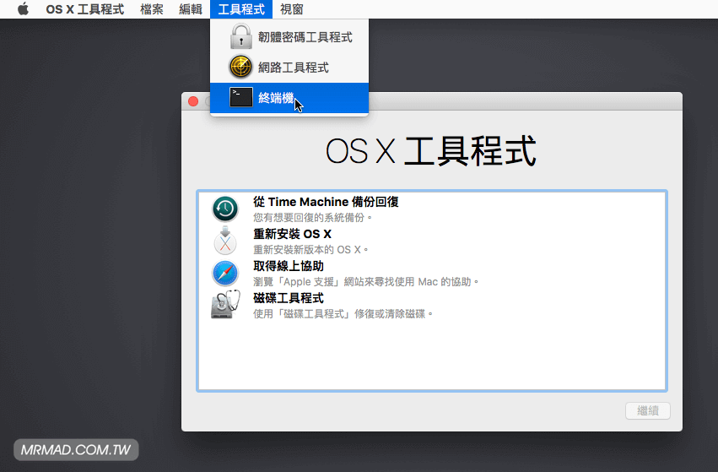Select 終端機 from the menu
The height and width of the screenshot is (472, 718).
[276, 98]
